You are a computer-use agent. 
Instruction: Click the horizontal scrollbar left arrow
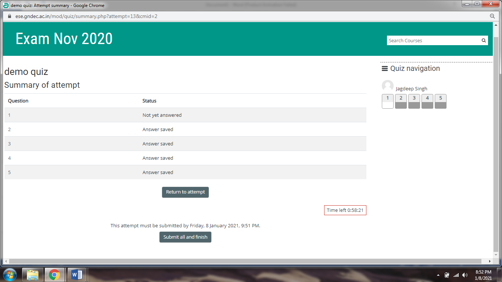(x=6, y=261)
